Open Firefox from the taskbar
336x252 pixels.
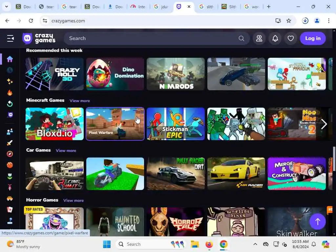tap(209, 244)
